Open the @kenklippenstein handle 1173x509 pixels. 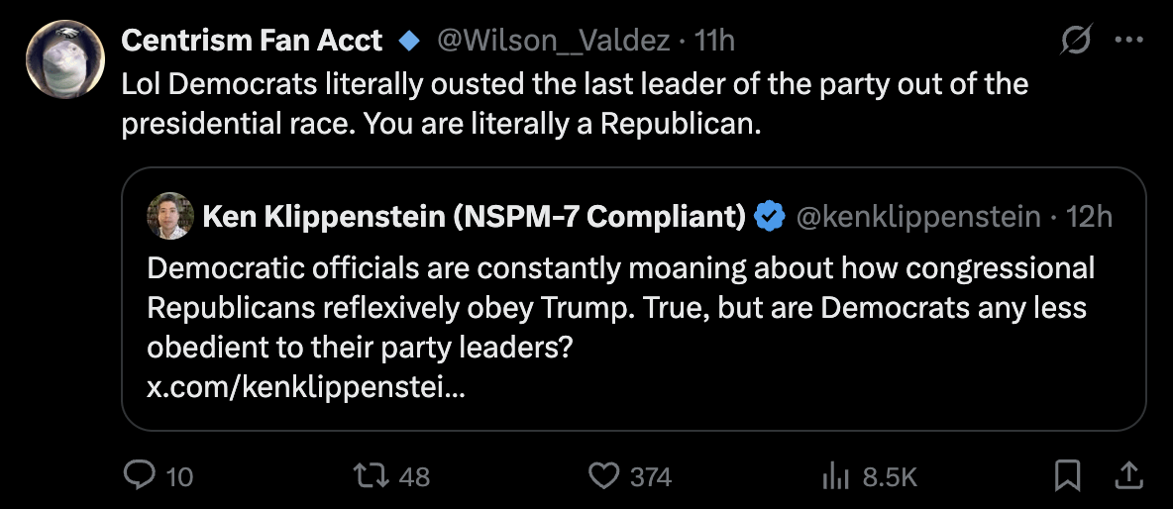coord(918,216)
